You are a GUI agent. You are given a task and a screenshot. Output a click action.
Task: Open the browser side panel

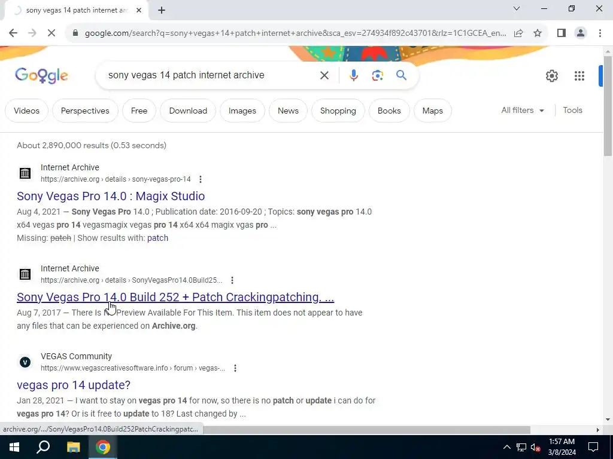[562, 33]
